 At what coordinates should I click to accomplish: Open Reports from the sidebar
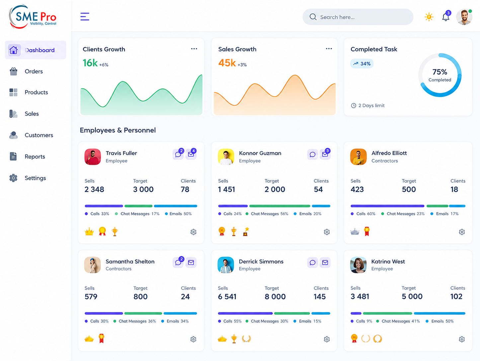click(36, 156)
